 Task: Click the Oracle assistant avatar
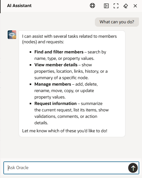click(12, 35)
